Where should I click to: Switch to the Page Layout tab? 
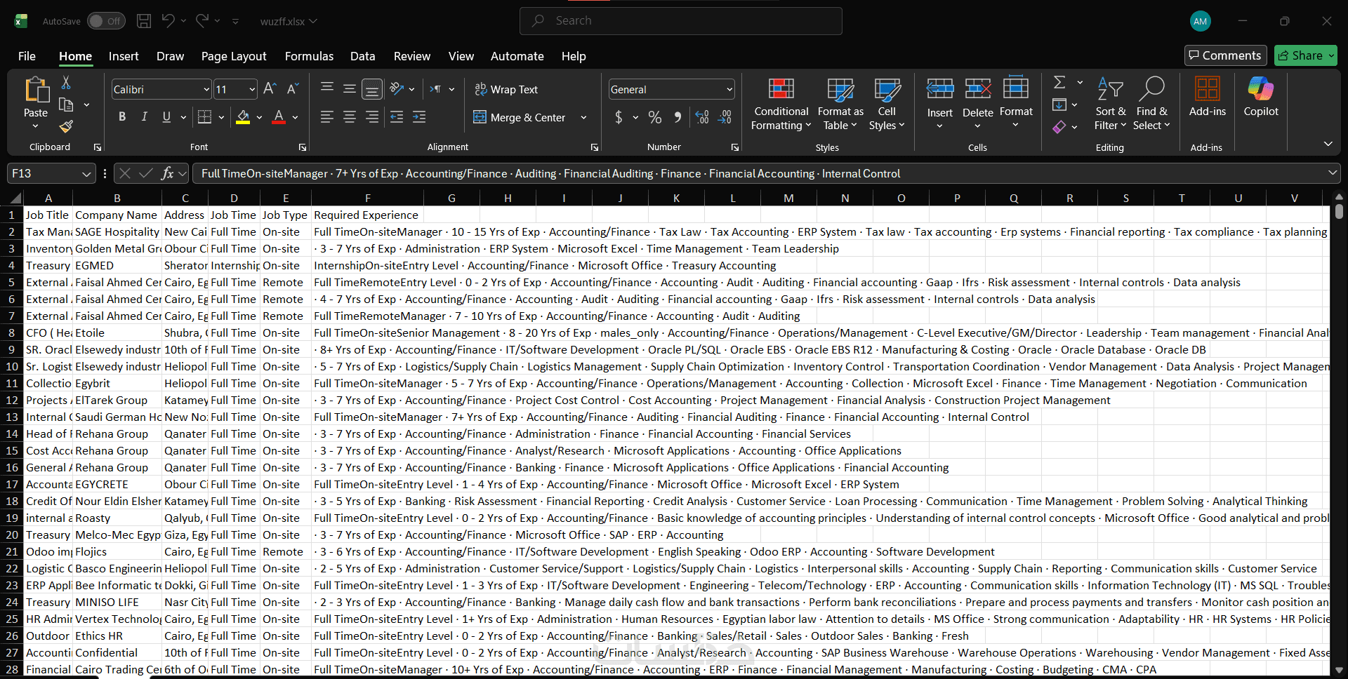pos(234,56)
